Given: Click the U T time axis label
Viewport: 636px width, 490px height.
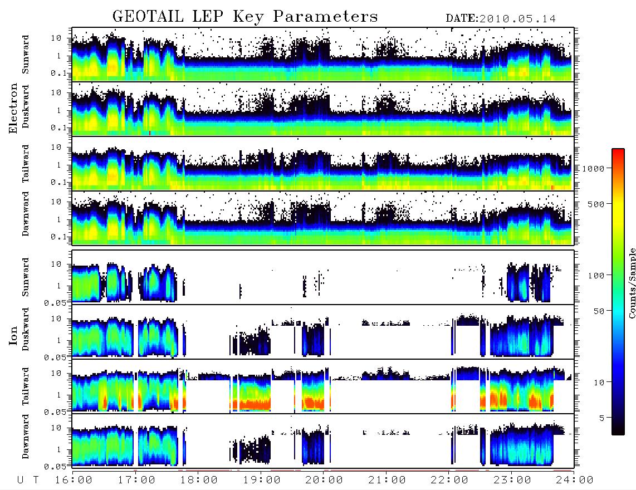Looking at the screenshot, I should [x=28, y=481].
